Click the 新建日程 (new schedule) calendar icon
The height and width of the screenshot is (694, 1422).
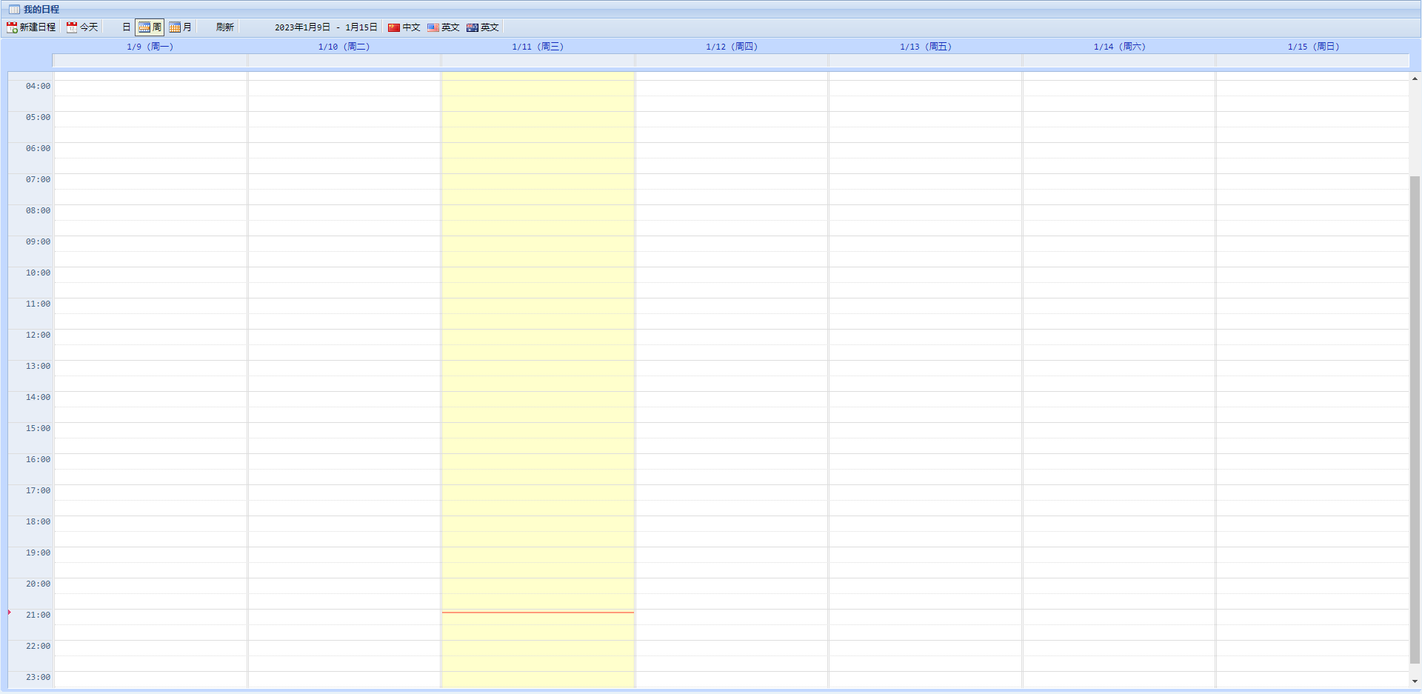[12, 27]
